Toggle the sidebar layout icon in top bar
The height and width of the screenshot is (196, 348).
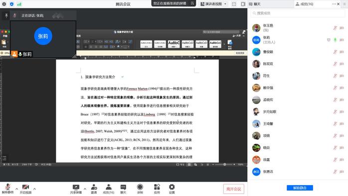tap(243, 4)
